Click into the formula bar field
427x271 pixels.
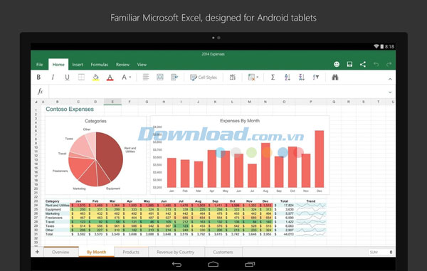click(217, 92)
